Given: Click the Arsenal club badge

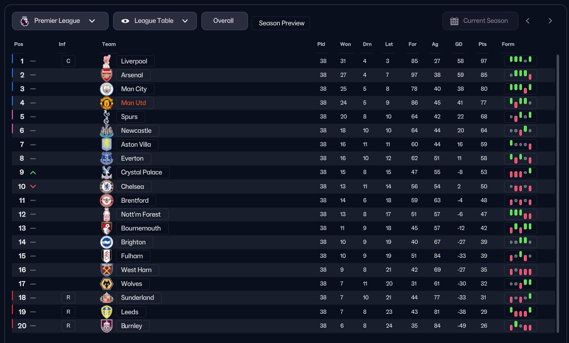Looking at the screenshot, I should pyautogui.click(x=107, y=75).
